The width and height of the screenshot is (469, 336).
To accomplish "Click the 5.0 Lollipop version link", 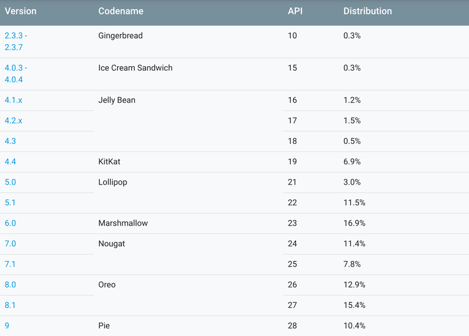I will pyautogui.click(x=10, y=182).
